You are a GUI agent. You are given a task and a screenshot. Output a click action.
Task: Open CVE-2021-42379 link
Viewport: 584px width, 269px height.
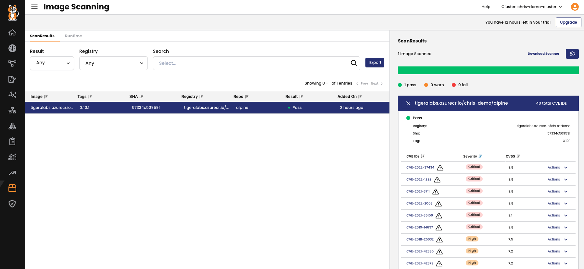(x=420, y=263)
